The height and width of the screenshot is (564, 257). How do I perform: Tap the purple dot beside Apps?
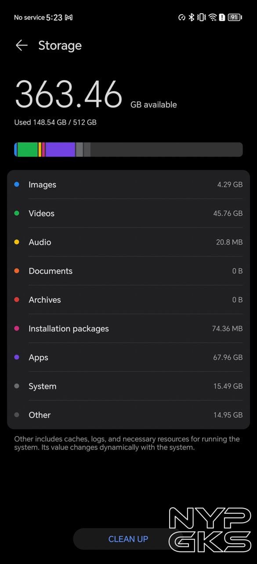tap(17, 357)
